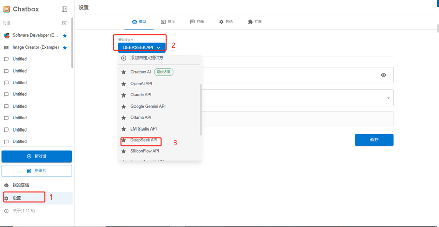Image resolution: width=439 pixels, height=227 pixels.
Task: Switch to the 扩展 tab
Action: (255, 22)
